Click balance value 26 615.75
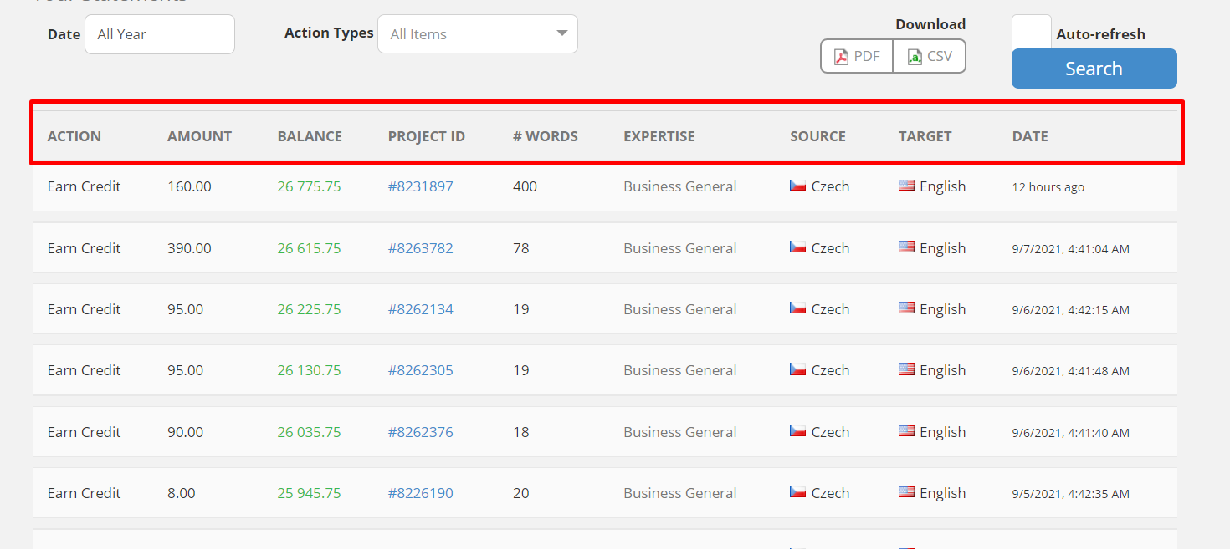The width and height of the screenshot is (1230, 549). tap(309, 248)
